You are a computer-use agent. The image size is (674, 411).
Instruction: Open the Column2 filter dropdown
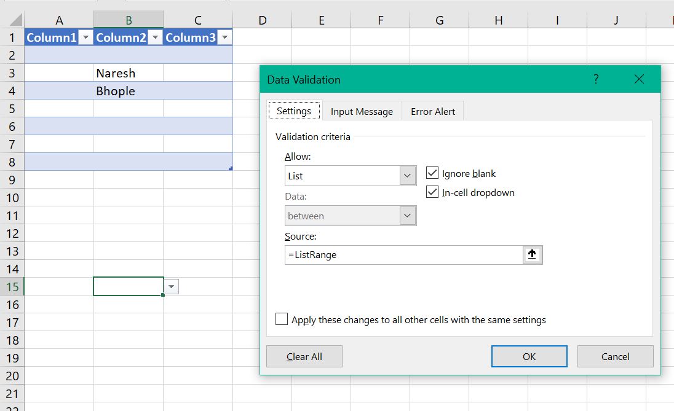click(x=155, y=37)
